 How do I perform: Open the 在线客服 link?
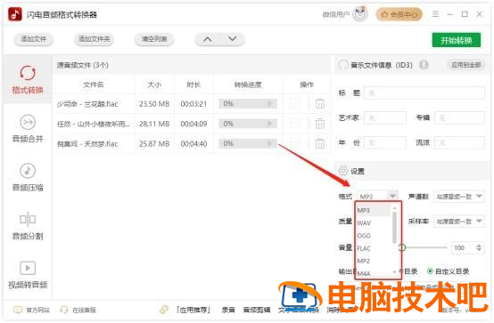[x=84, y=311]
